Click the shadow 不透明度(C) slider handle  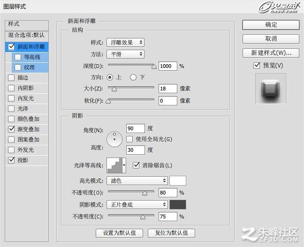click(143, 217)
